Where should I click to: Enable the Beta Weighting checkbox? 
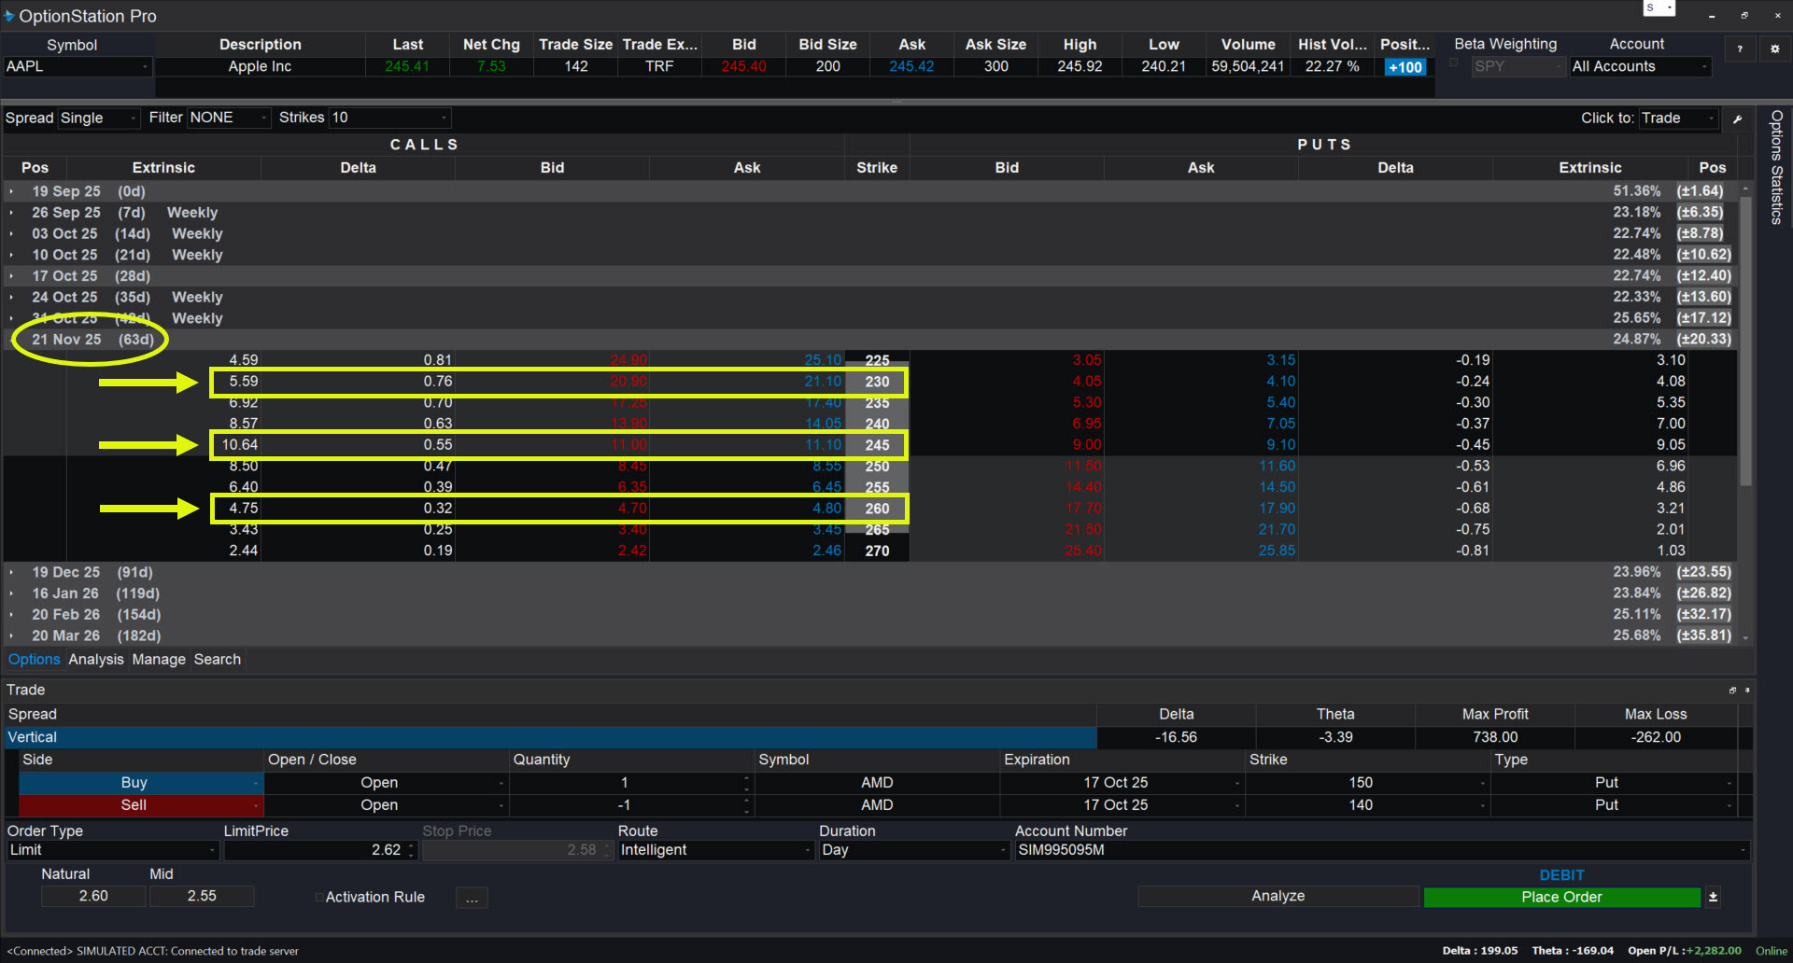point(1453,63)
